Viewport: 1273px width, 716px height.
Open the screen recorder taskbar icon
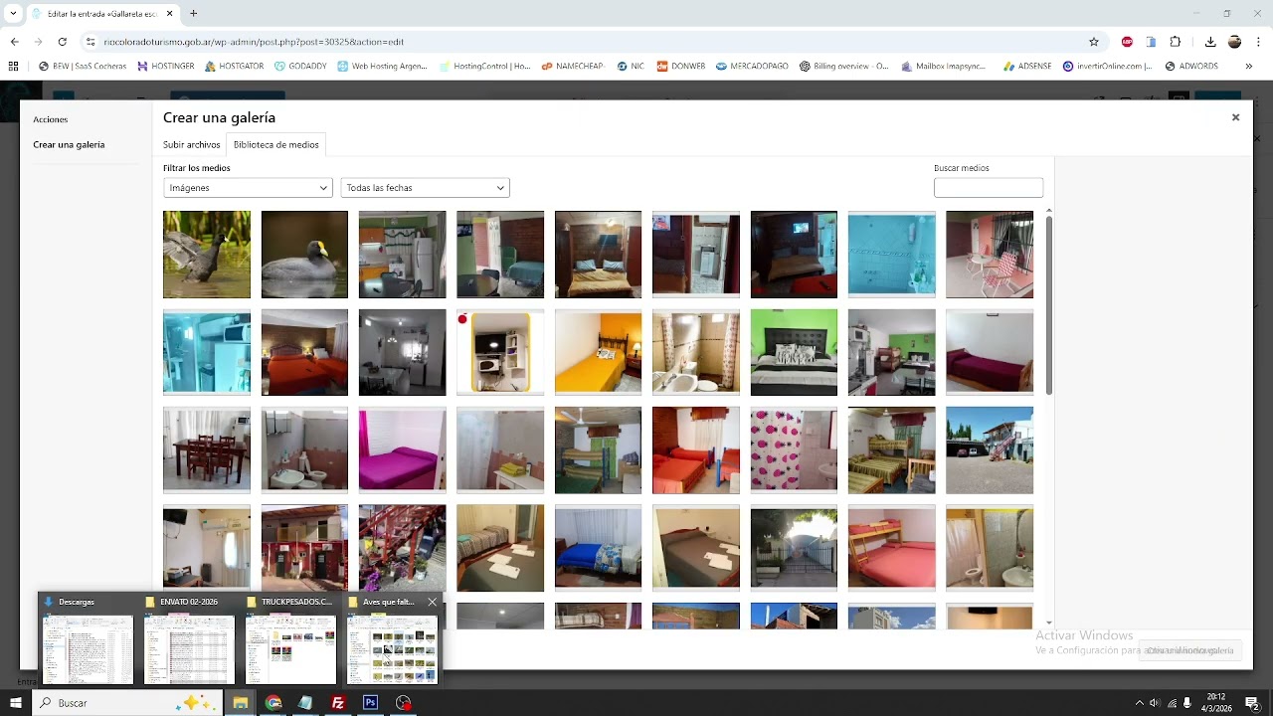pos(403,702)
